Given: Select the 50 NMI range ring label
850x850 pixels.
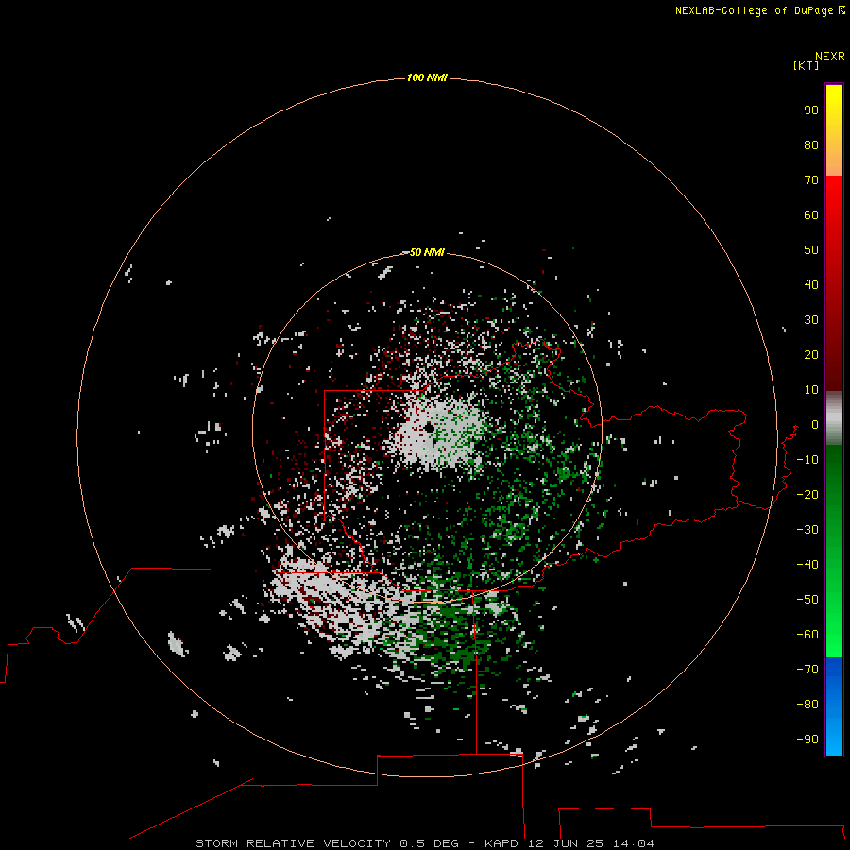Looking at the screenshot, I should (427, 252).
